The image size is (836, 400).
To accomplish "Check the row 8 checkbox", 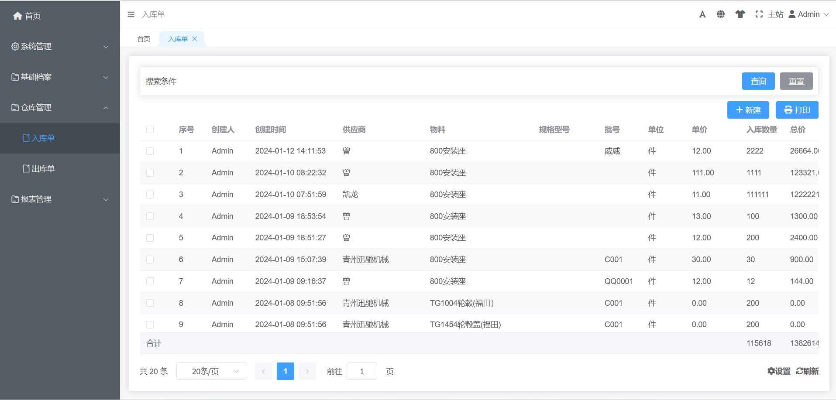I will 150,303.
